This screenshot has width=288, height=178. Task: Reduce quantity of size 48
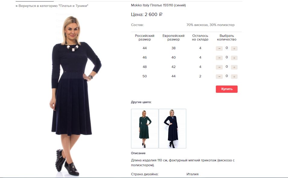point(219,67)
